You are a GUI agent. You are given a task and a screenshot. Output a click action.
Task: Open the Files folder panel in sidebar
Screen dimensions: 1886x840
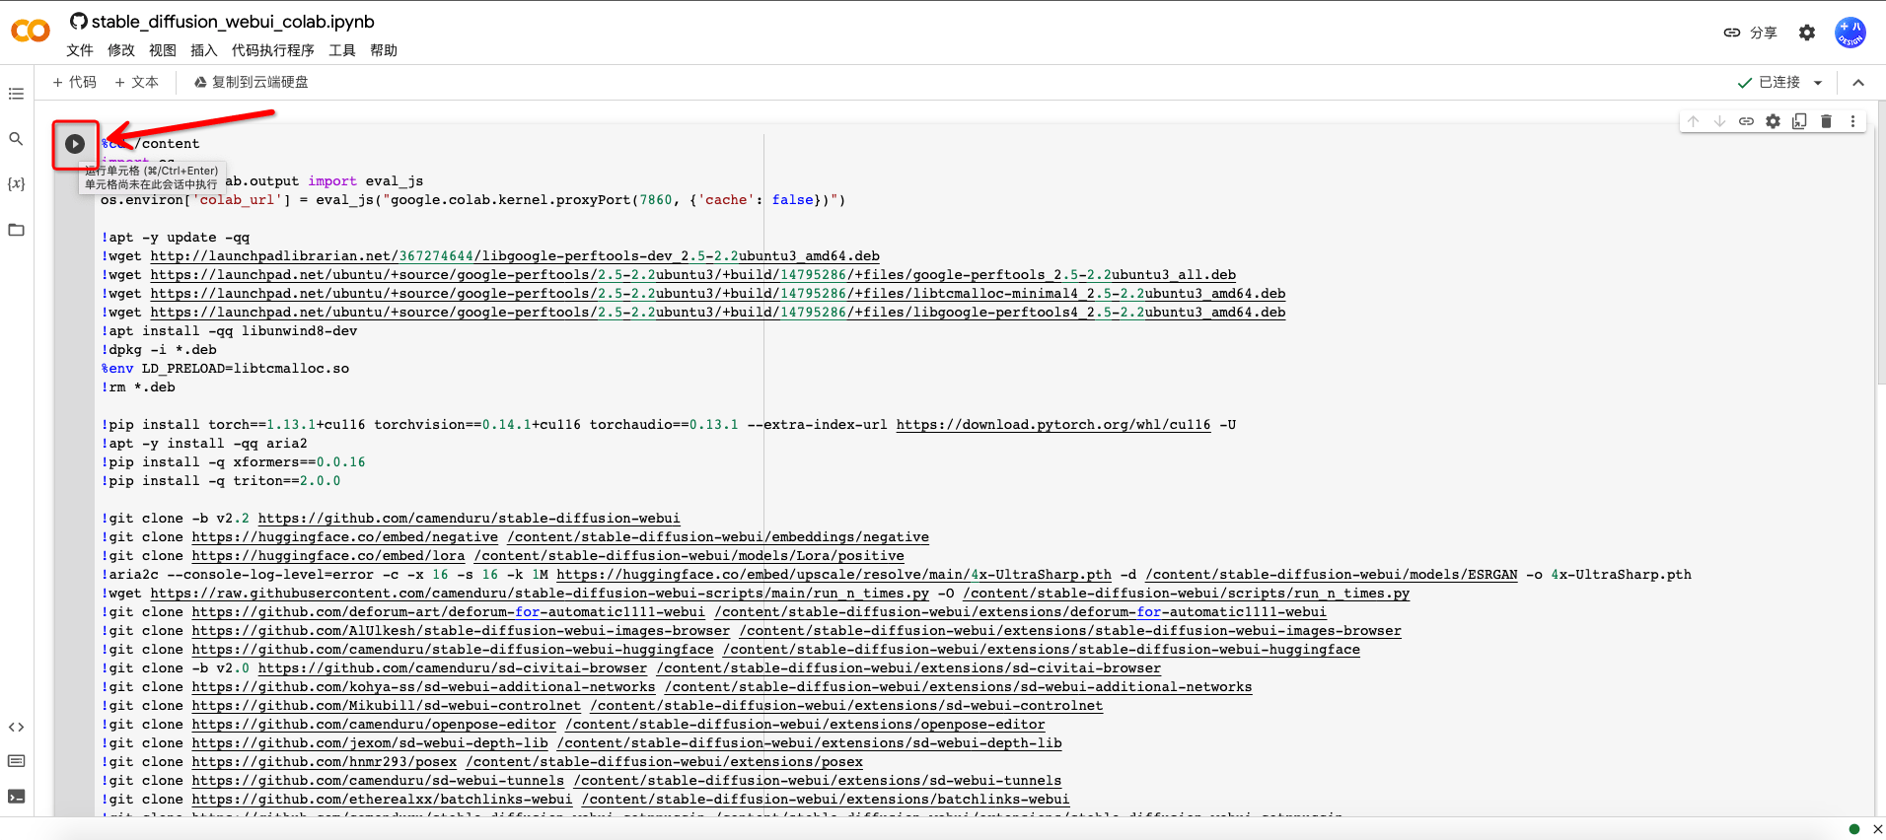[16, 230]
